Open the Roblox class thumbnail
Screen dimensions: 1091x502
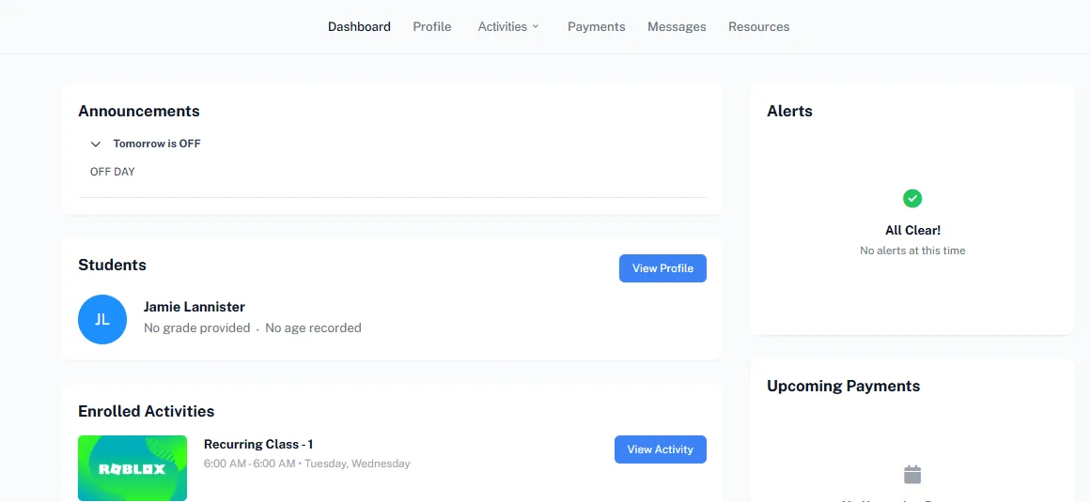[132, 468]
